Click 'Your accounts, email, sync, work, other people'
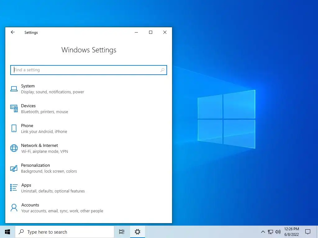 point(62,211)
